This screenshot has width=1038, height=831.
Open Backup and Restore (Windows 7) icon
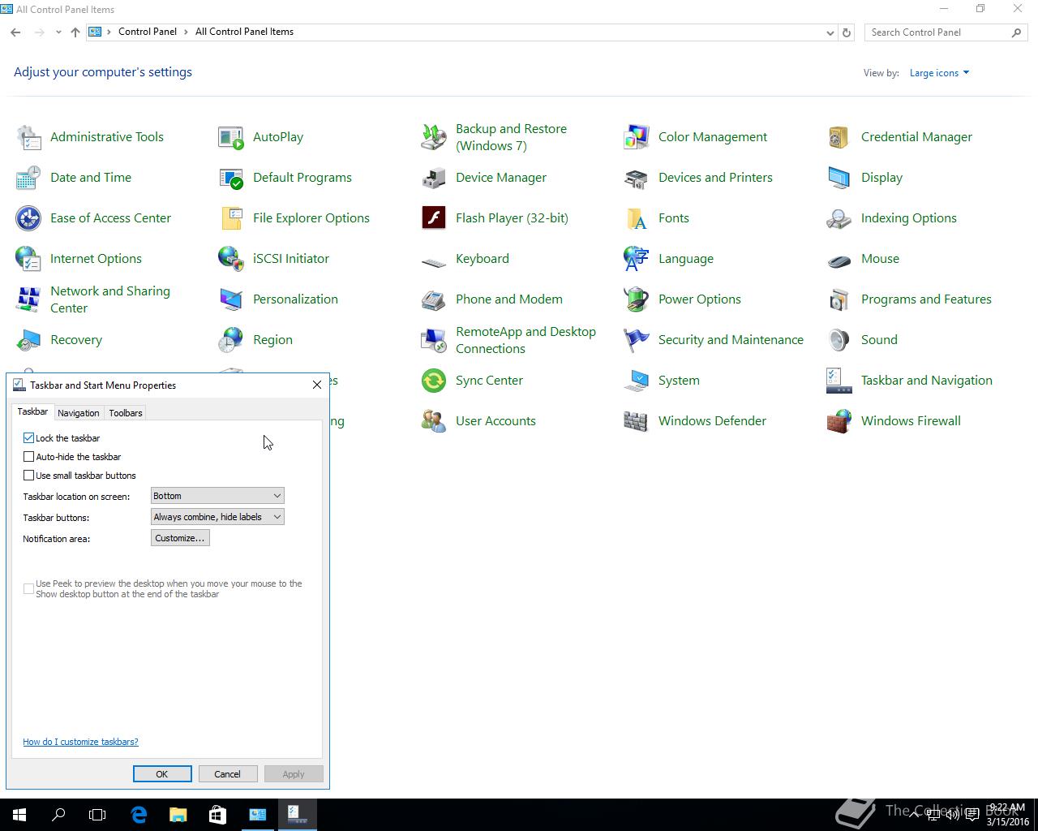(434, 137)
